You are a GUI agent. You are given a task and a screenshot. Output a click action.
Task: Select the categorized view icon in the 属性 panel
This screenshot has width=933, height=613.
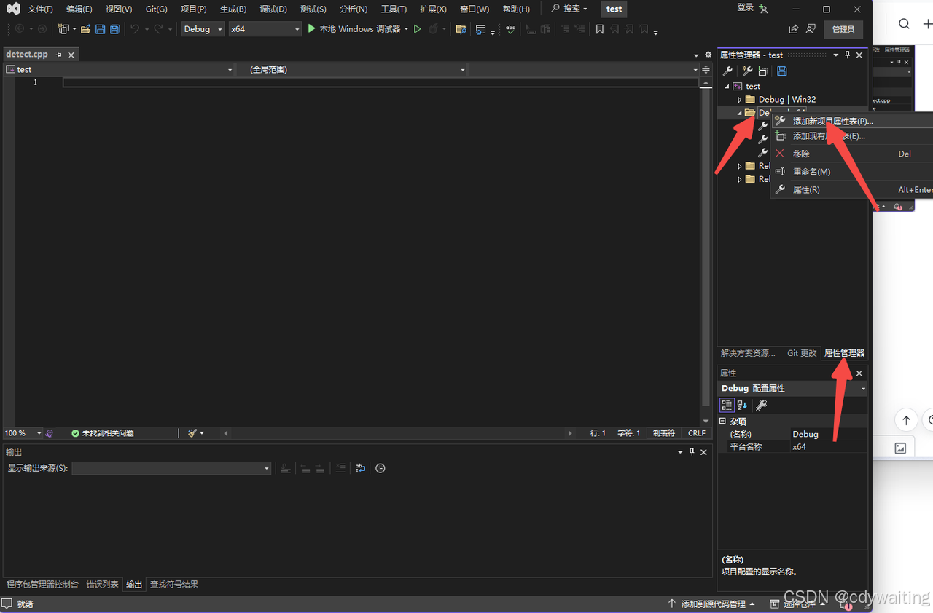coord(726,405)
